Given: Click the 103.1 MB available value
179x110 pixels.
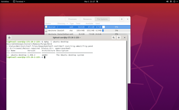Looking at the screenshot, I should (x=91, y=30).
